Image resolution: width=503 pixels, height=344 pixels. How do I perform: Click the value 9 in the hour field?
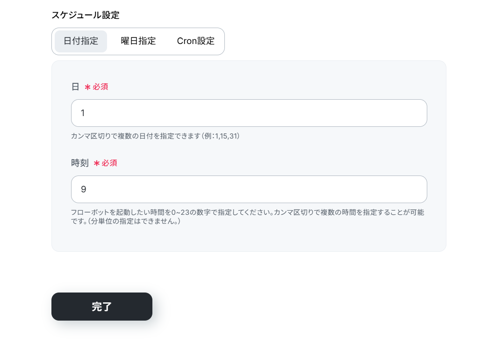pyautogui.click(x=83, y=190)
